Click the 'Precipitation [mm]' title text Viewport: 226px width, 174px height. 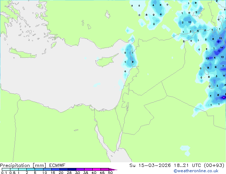pyautogui.click(x=23, y=165)
